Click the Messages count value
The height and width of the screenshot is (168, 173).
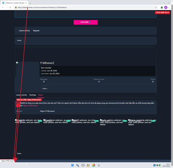[x=44, y=82]
